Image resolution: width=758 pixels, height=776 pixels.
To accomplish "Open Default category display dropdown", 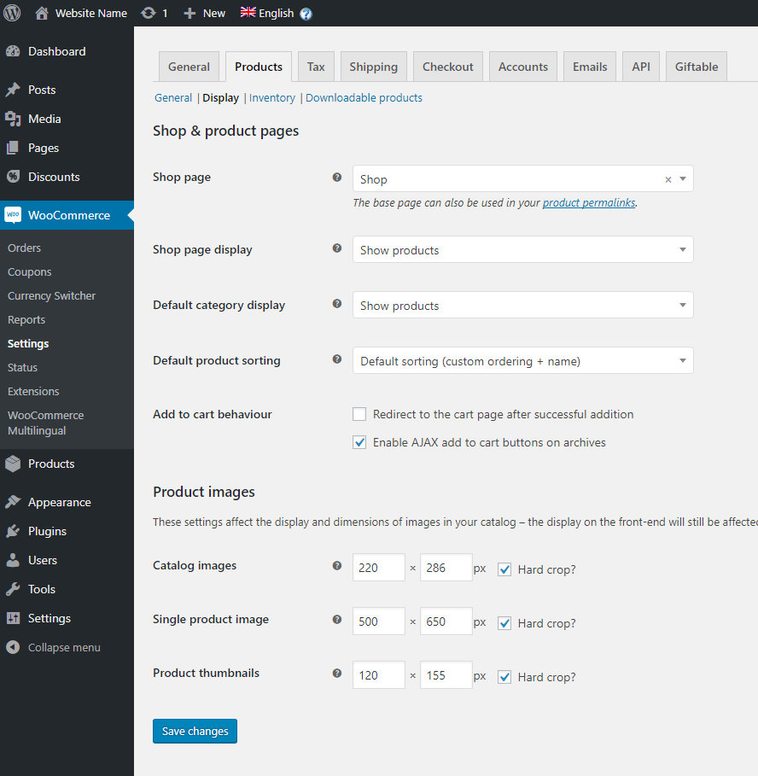I will (522, 306).
